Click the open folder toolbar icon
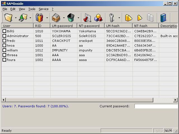Image resolution: width=179 pixels, height=134 pixels. [8, 18]
